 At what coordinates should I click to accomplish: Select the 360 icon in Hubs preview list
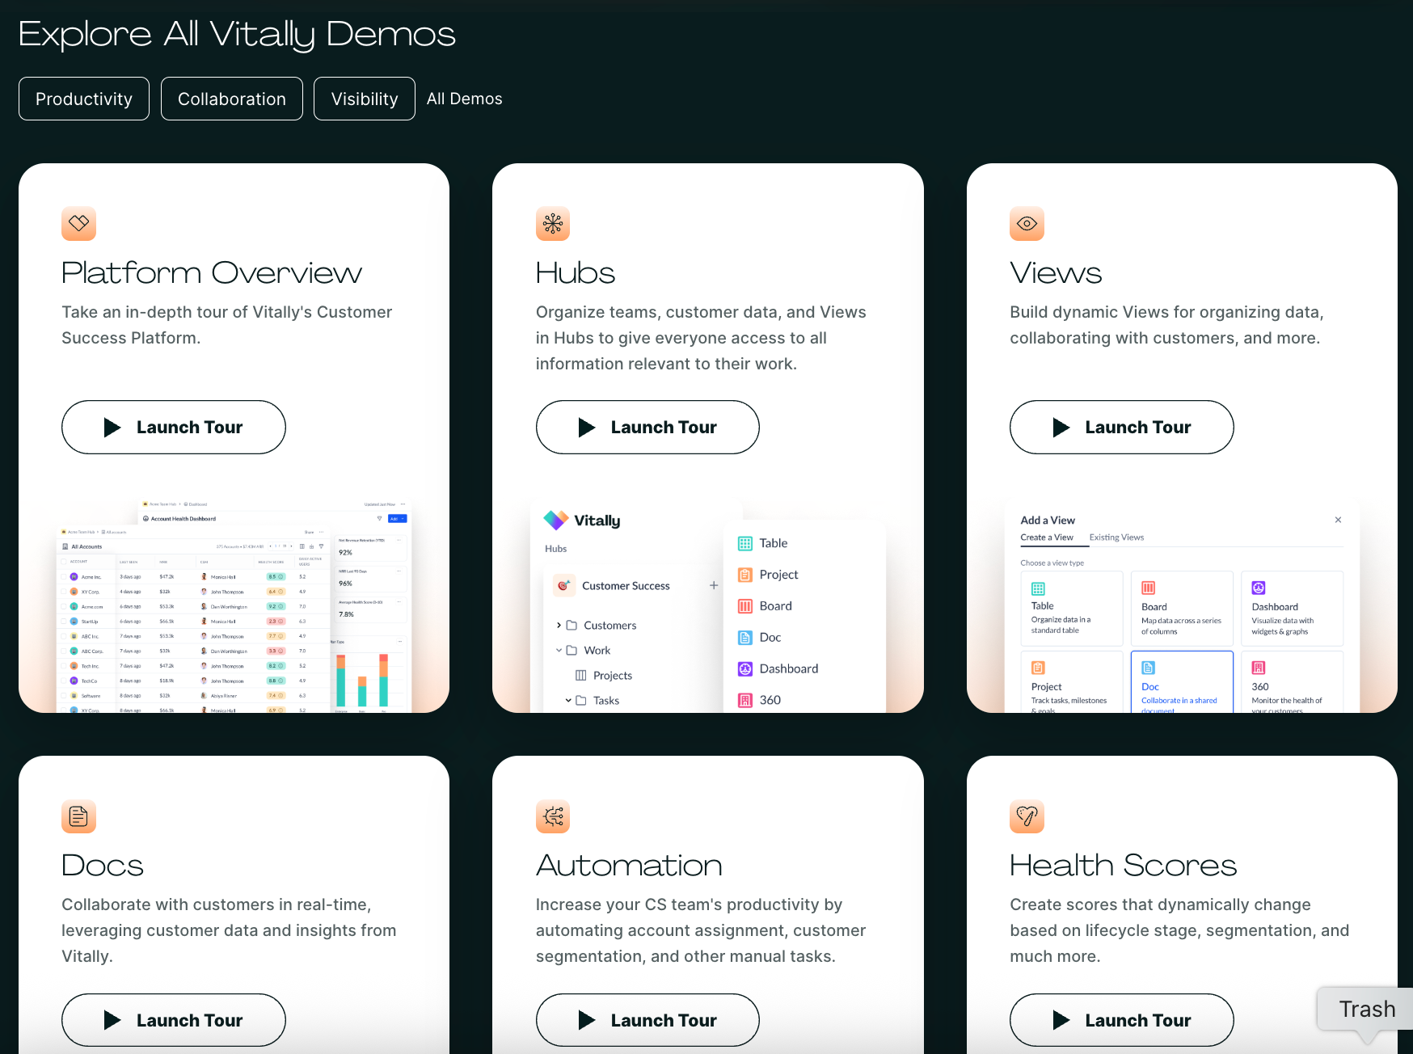[745, 700]
